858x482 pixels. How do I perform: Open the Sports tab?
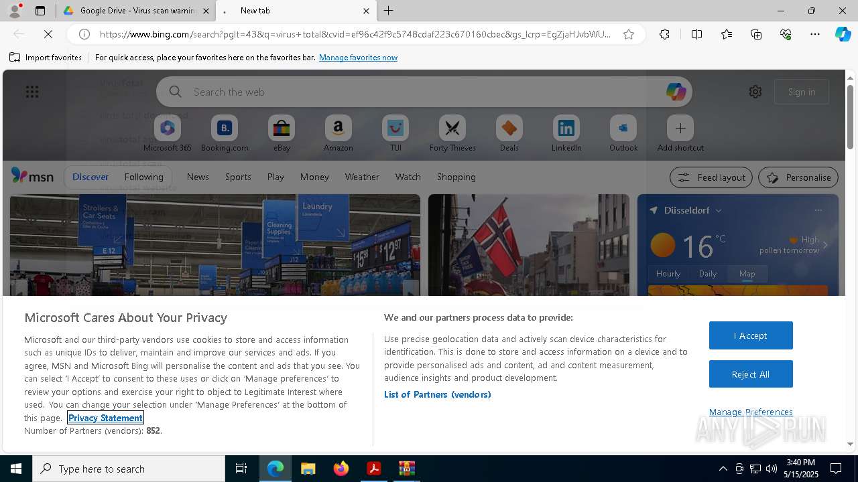(238, 177)
